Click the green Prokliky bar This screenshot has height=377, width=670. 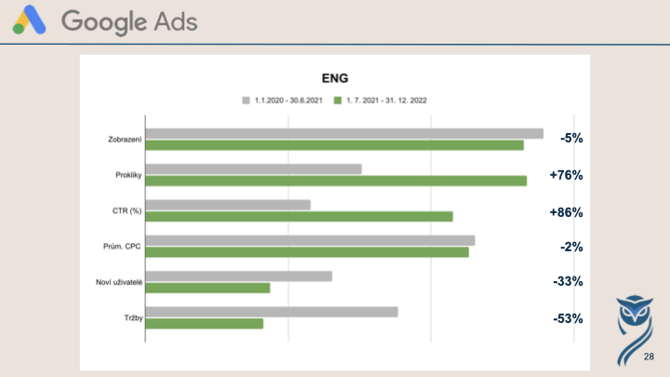click(336, 181)
